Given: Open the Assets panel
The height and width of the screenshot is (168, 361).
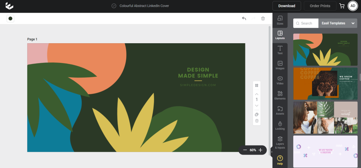Looking at the screenshot, I should tap(280, 111).
